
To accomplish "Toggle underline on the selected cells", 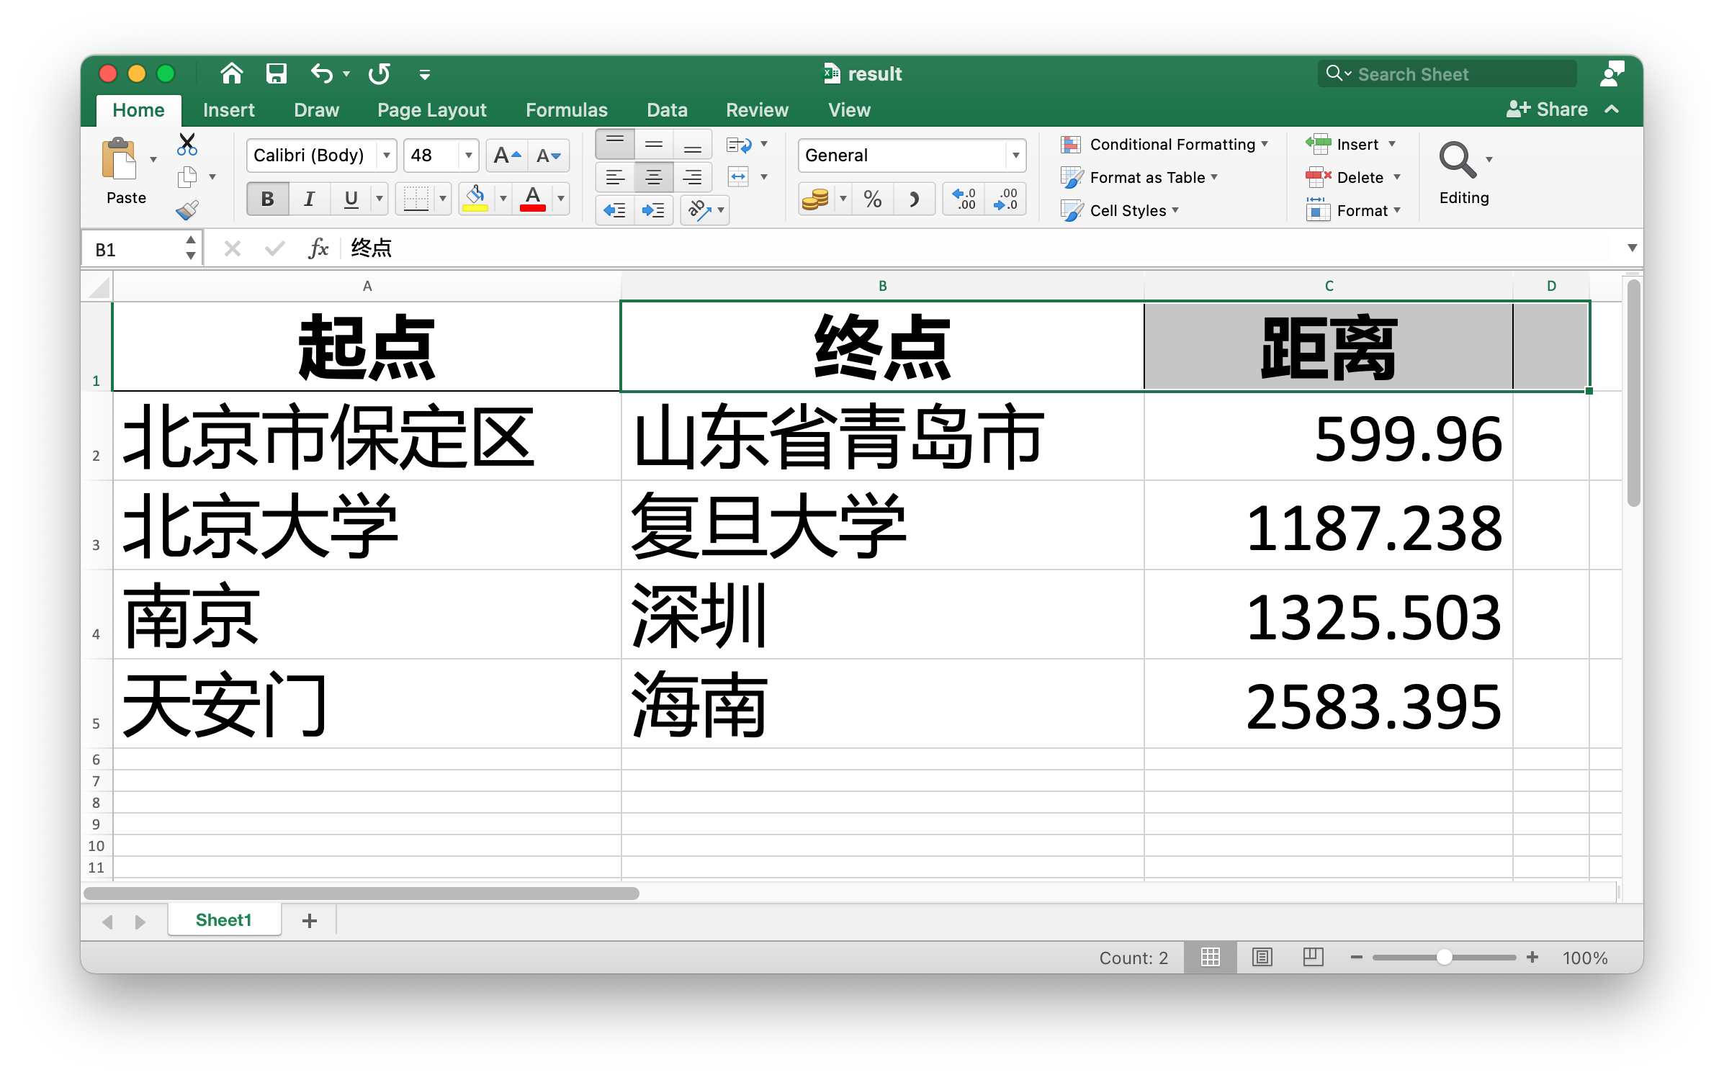I will click(351, 199).
